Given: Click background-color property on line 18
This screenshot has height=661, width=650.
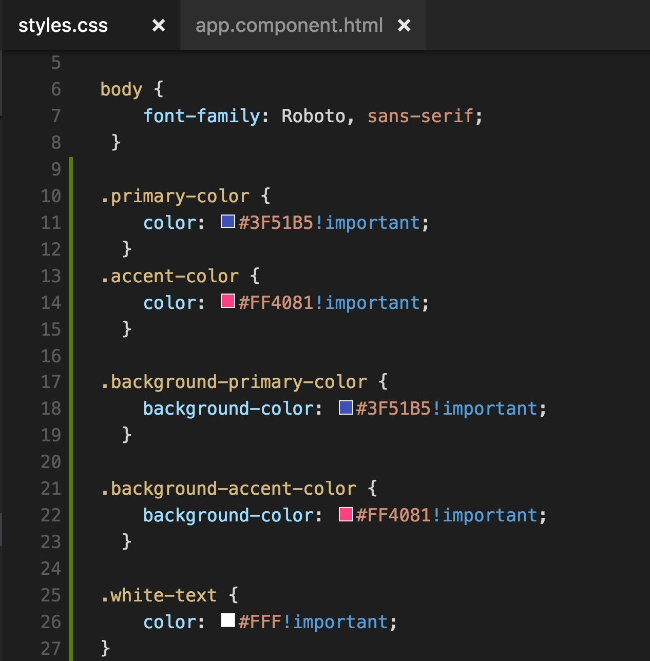Looking at the screenshot, I should coord(228,409).
